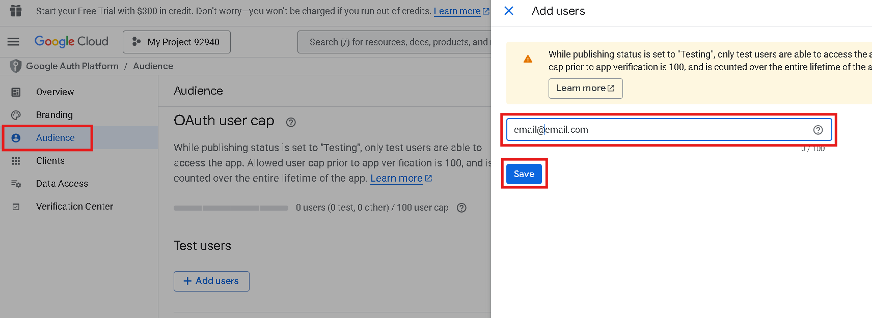The width and height of the screenshot is (872, 318).
Task: Click the Add users button under Test users
Action: tap(211, 281)
